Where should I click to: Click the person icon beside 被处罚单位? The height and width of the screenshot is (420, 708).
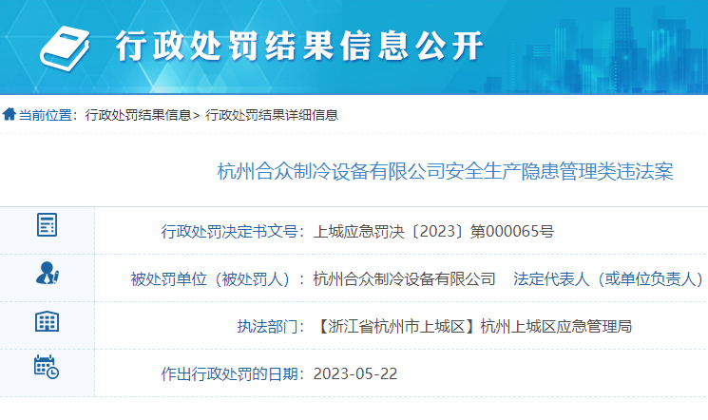[47, 273]
